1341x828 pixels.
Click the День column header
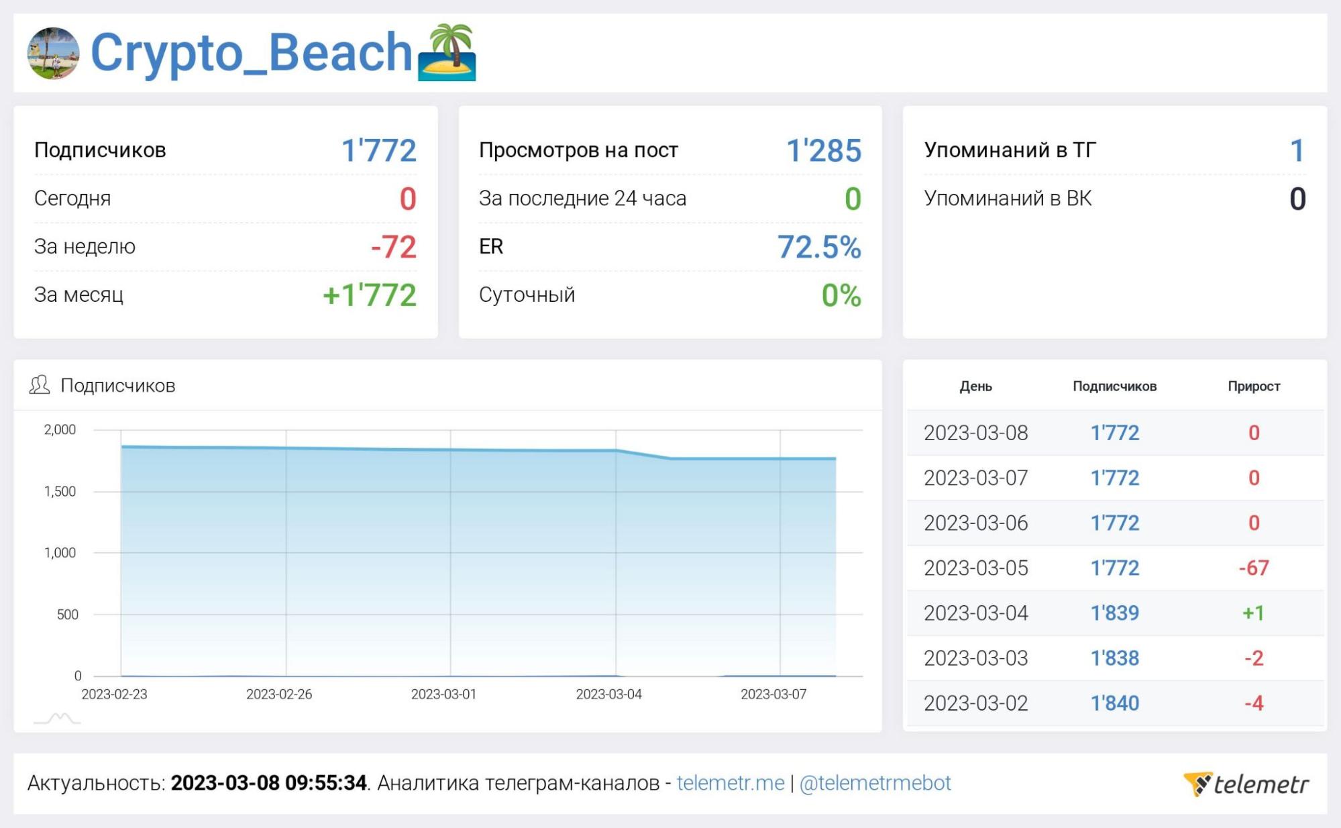point(975,386)
